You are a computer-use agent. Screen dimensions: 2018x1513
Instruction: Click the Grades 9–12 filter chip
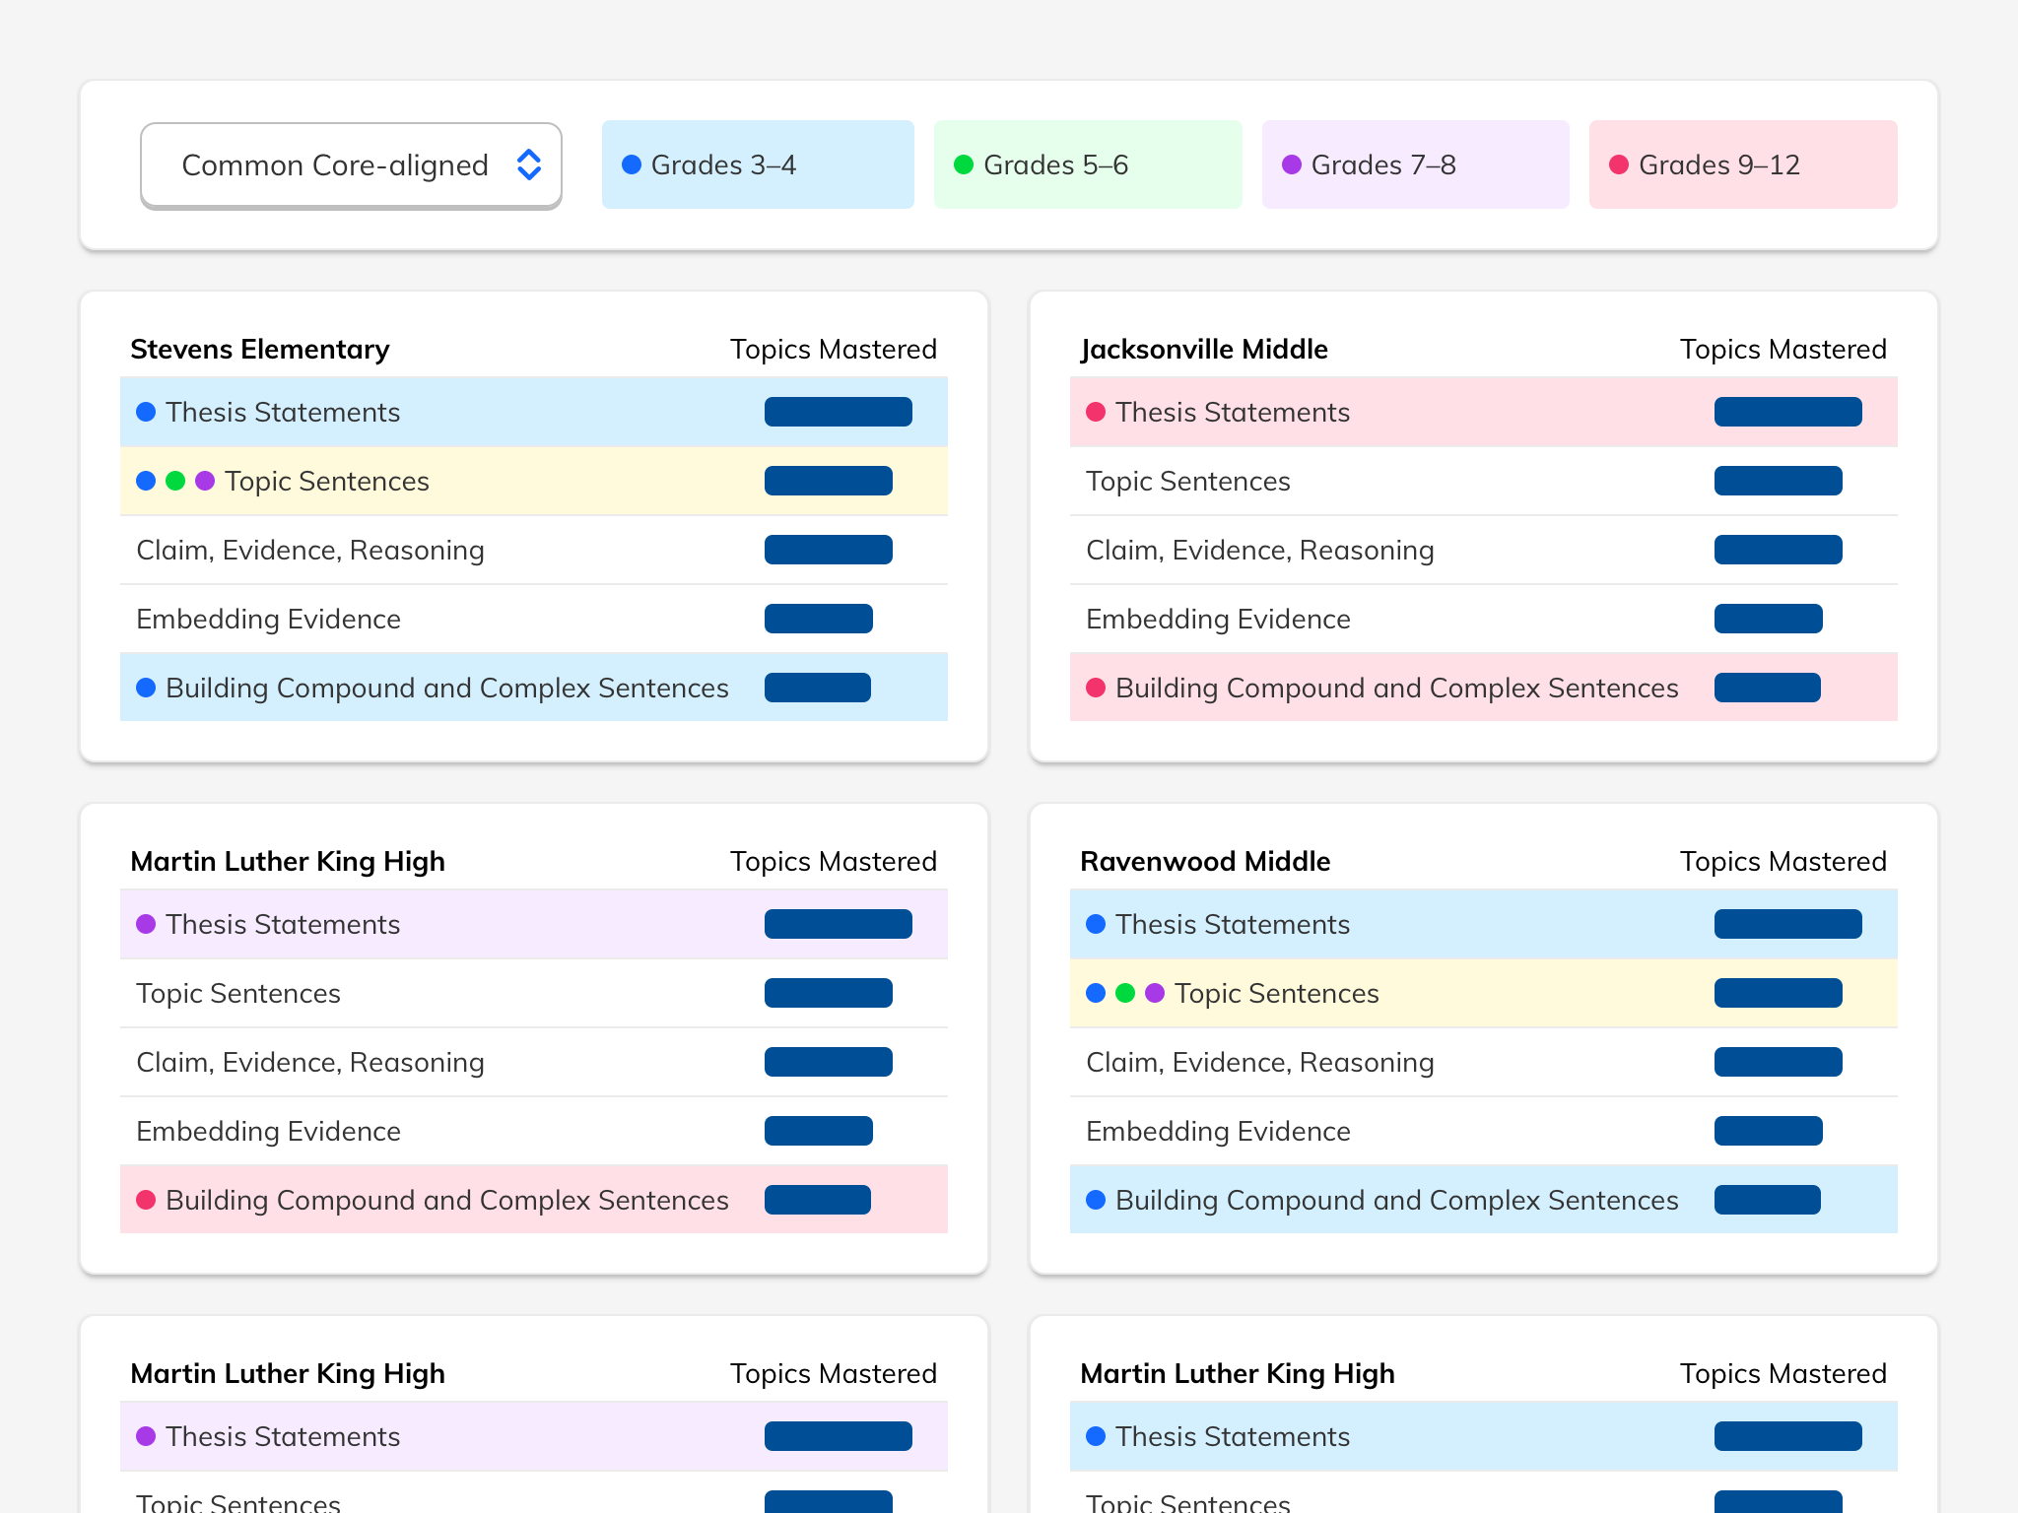(x=1742, y=165)
